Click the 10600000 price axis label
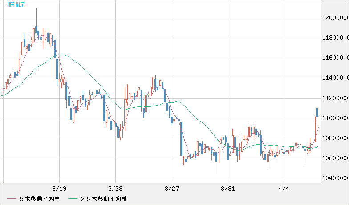This screenshot has width=349, height=205. (x=336, y=158)
